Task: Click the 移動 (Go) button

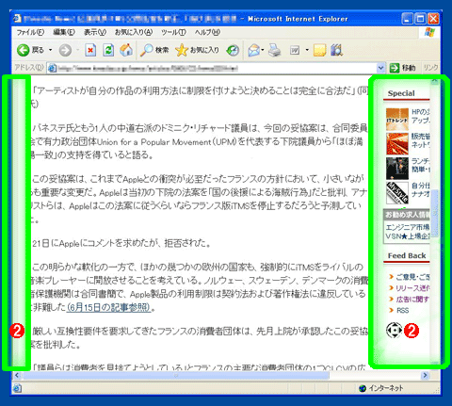Action: [403, 68]
